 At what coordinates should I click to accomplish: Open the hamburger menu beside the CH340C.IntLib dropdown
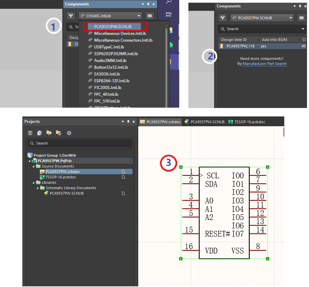tap(149, 16)
